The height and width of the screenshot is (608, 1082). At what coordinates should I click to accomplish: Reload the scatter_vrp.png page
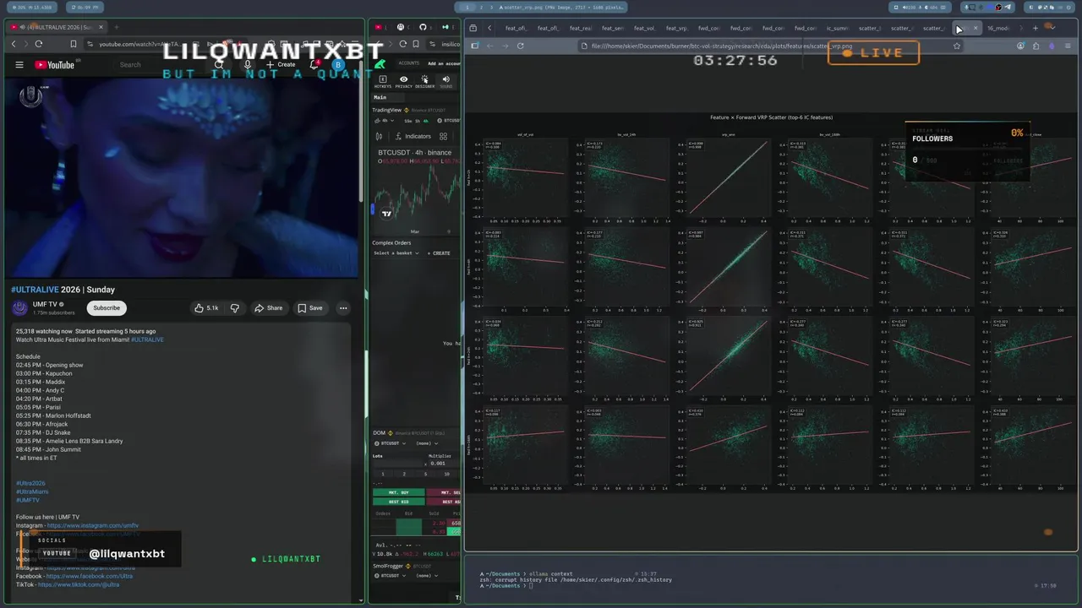coord(520,46)
